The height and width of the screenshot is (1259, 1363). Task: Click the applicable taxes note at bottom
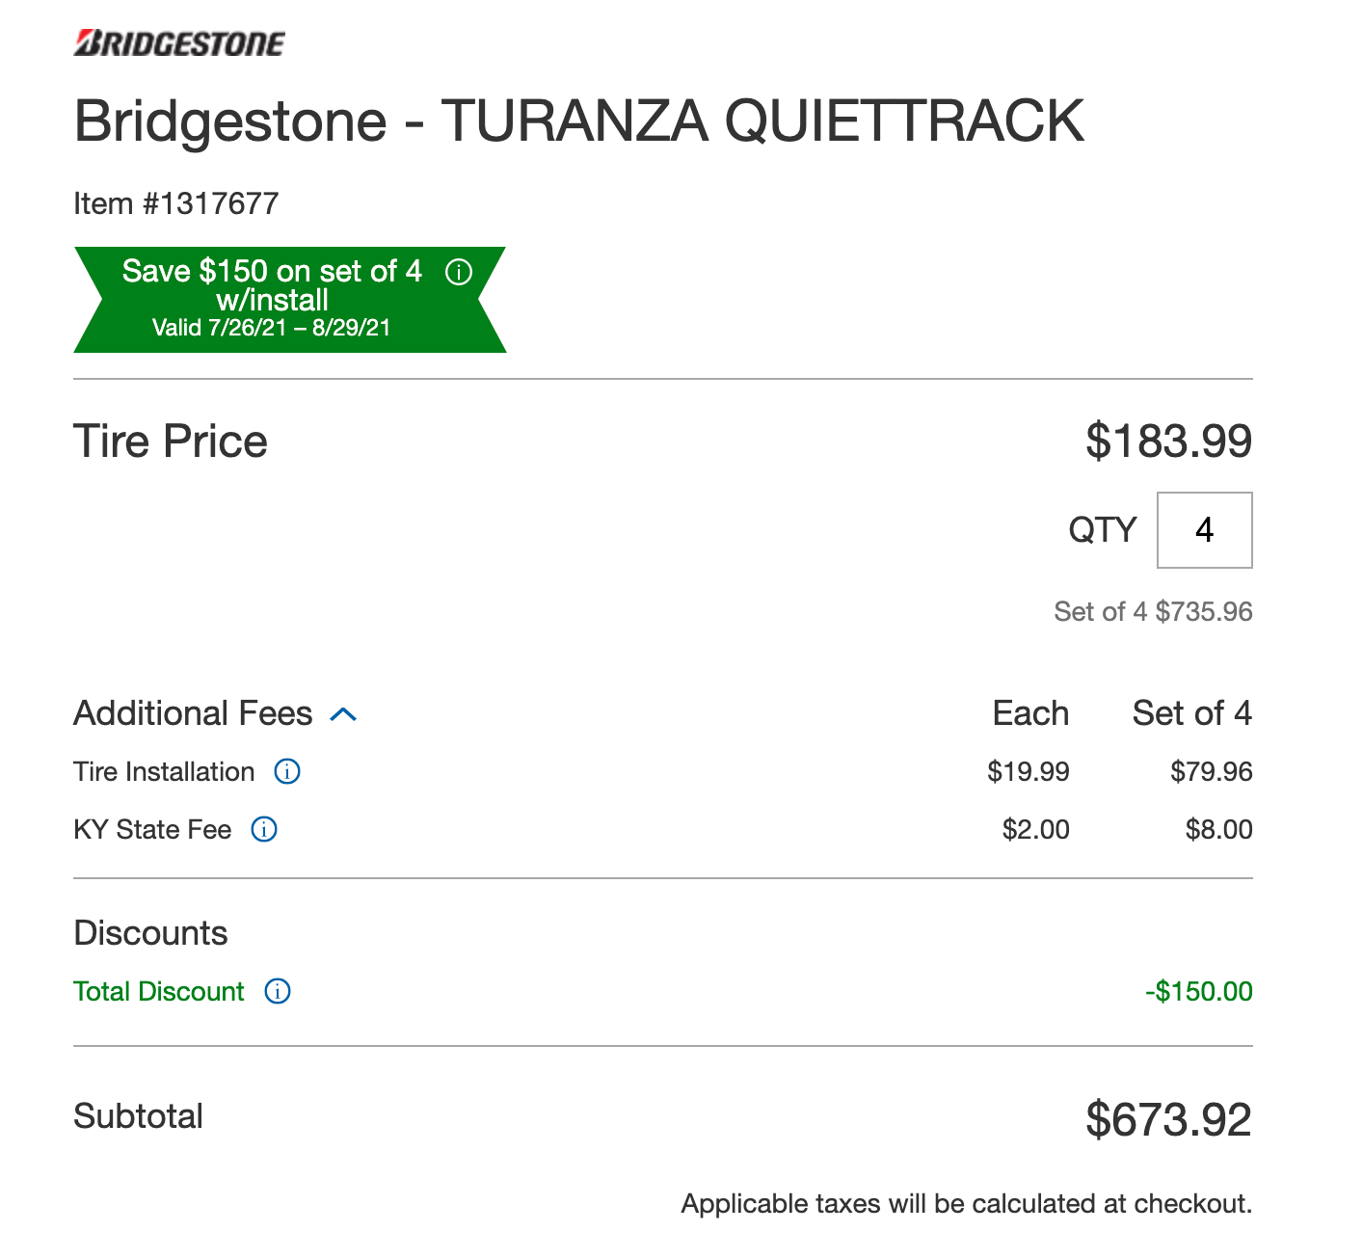click(x=966, y=1203)
